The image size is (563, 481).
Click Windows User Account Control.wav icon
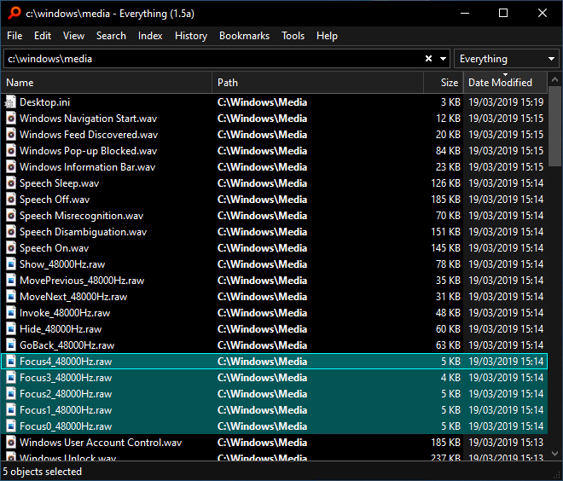pos(11,443)
